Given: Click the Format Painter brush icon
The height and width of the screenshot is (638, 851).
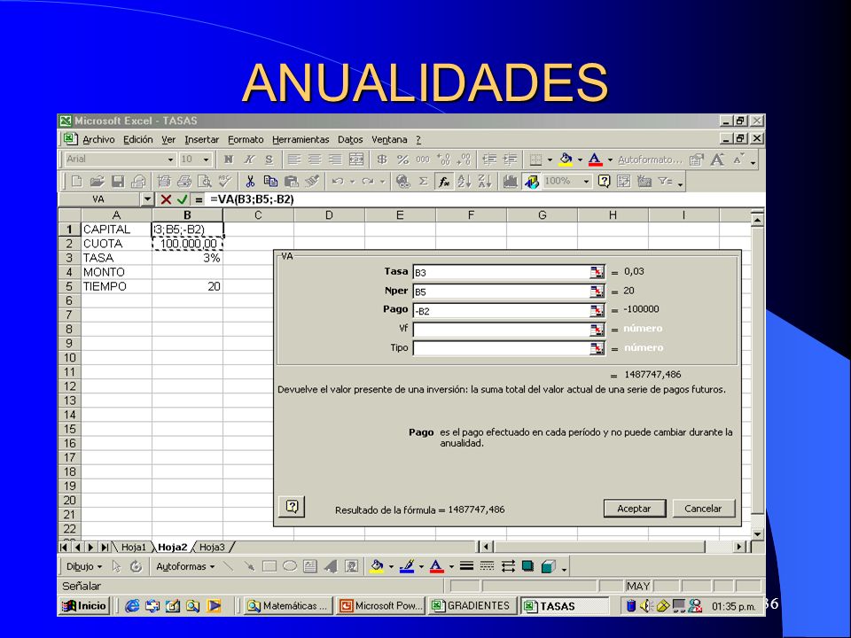Looking at the screenshot, I should 312,181.
